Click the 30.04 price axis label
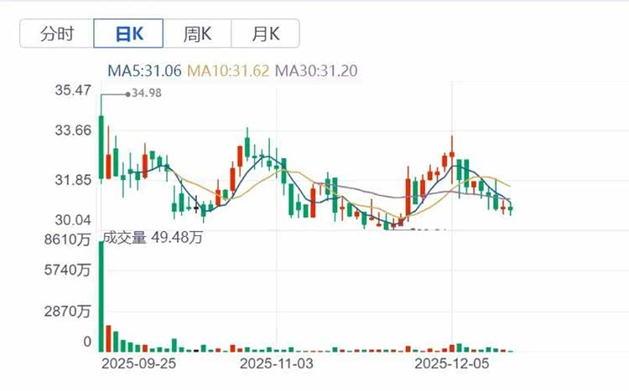The width and height of the screenshot is (629, 391). pyautogui.click(x=73, y=220)
